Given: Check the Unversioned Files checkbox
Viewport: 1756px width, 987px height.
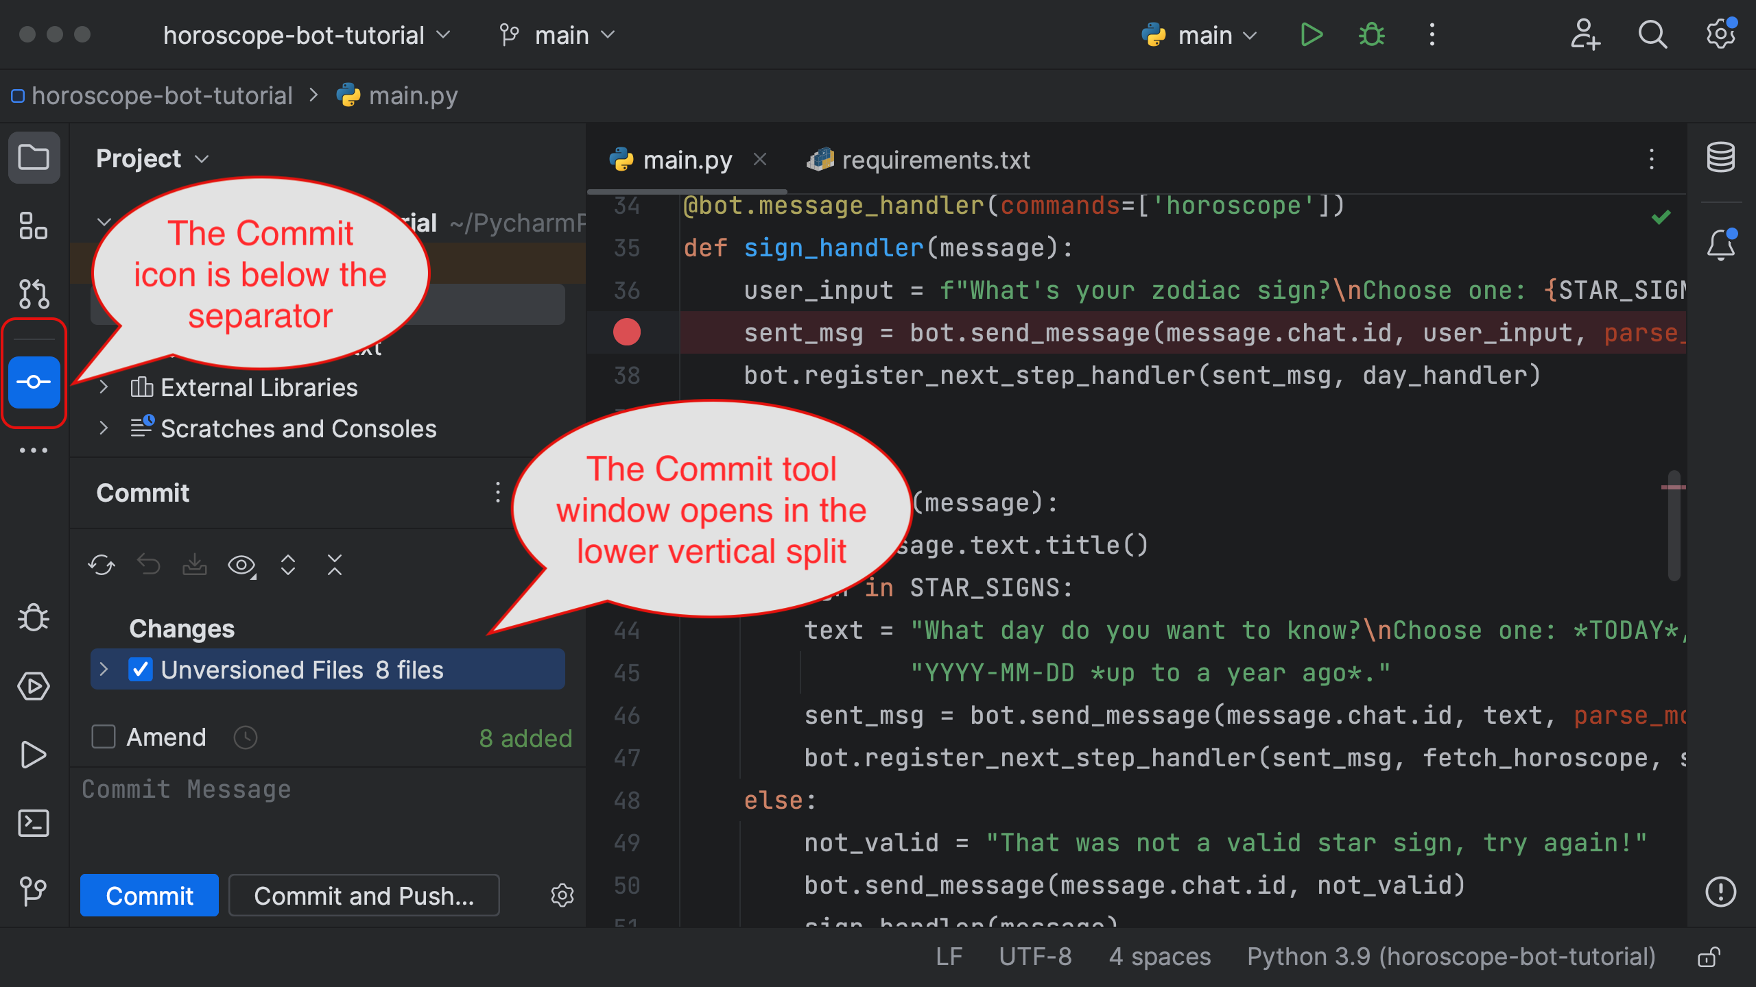Looking at the screenshot, I should (x=142, y=670).
